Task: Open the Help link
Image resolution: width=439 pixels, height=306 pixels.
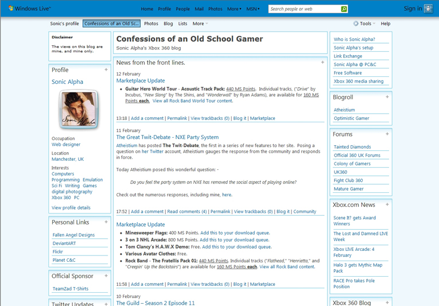Action: coord(386,24)
